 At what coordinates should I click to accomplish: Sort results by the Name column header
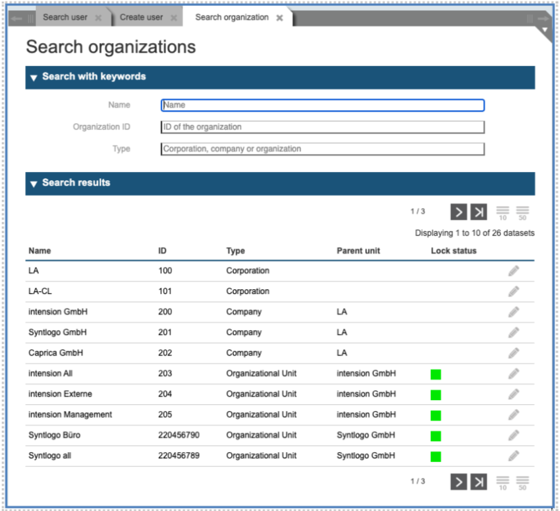pyautogui.click(x=40, y=251)
